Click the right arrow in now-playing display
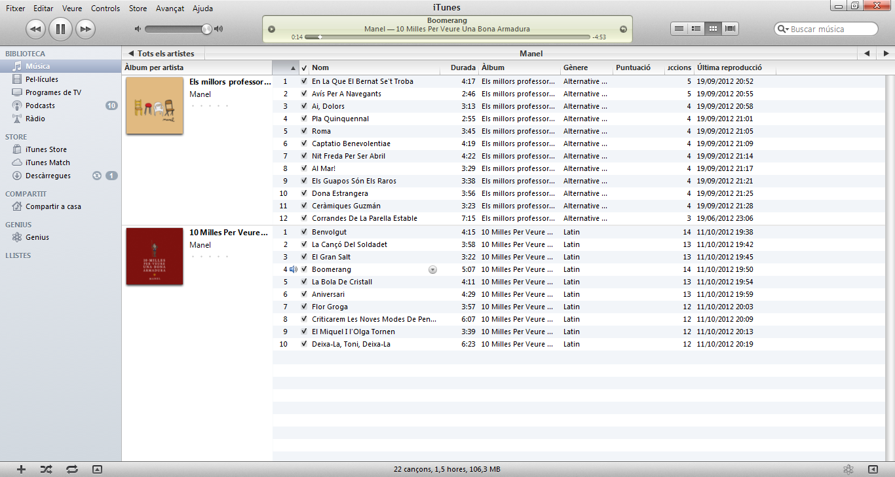This screenshot has width=895, height=477. tap(623, 29)
